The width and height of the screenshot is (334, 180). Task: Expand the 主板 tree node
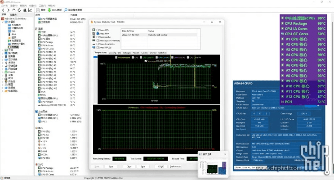click(x=2, y=49)
